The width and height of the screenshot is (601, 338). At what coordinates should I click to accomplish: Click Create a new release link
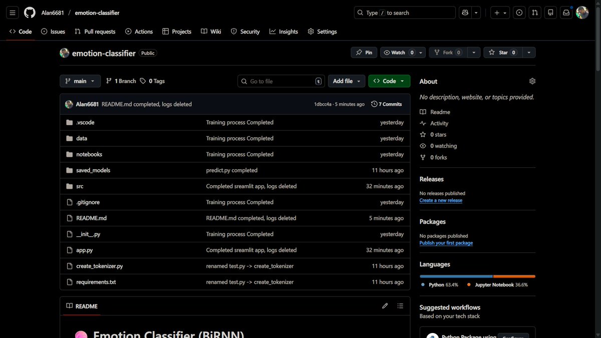pyautogui.click(x=441, y=200)
